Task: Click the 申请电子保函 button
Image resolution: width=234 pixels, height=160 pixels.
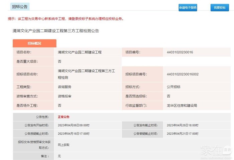Action: click(x=188, y=7)
